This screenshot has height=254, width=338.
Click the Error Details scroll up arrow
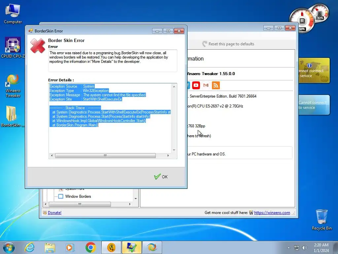pyautogui.click(x=174, y=87)
